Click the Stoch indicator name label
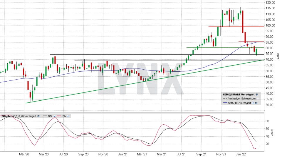Viewport: 282px width, 158px height. 6,116
